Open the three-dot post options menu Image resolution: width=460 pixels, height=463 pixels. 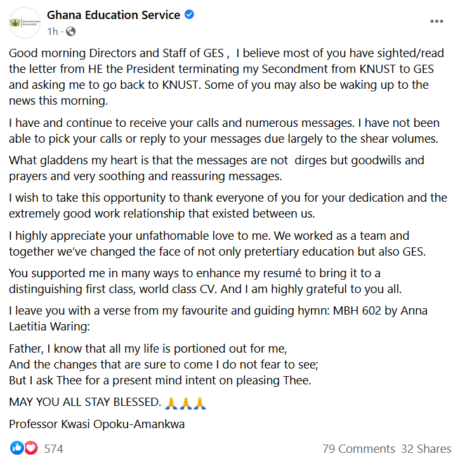(x=437, y=22)
